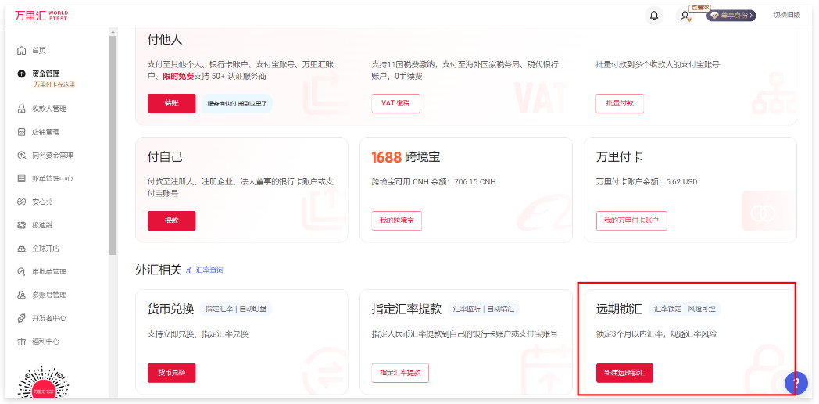Image resolution: width=819 pixels, height=404 pixels.
Task: Click the 1688 跨境宝 card heading
Action: tap(406, 157)
